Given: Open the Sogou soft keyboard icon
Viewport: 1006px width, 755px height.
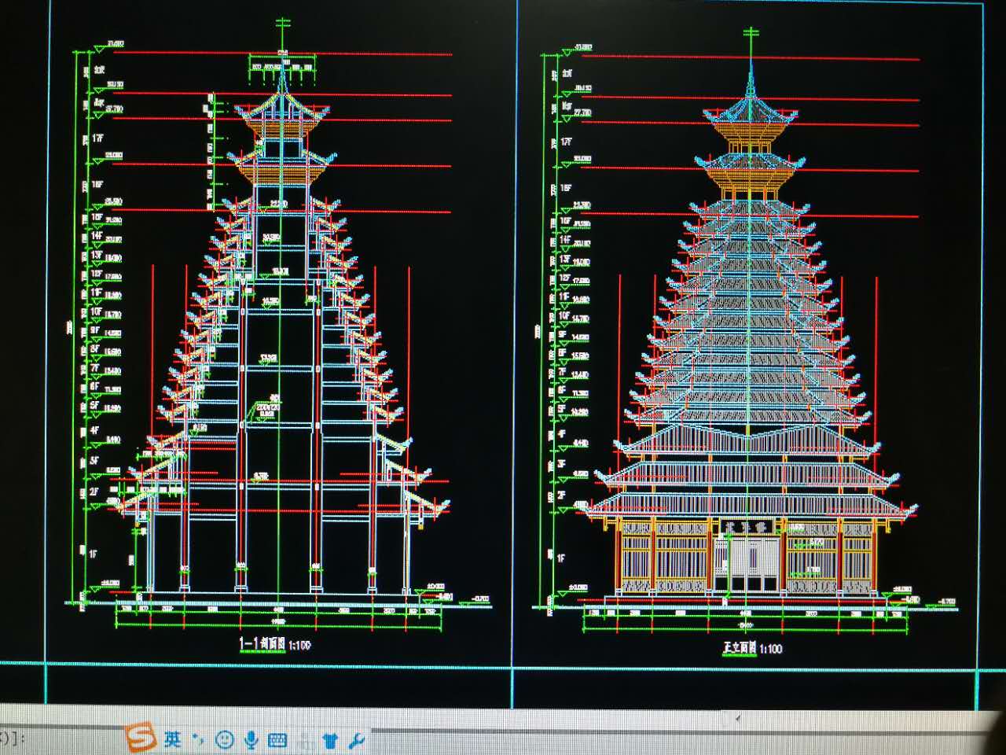Looking at the screenshot, I should coord(277,740).
